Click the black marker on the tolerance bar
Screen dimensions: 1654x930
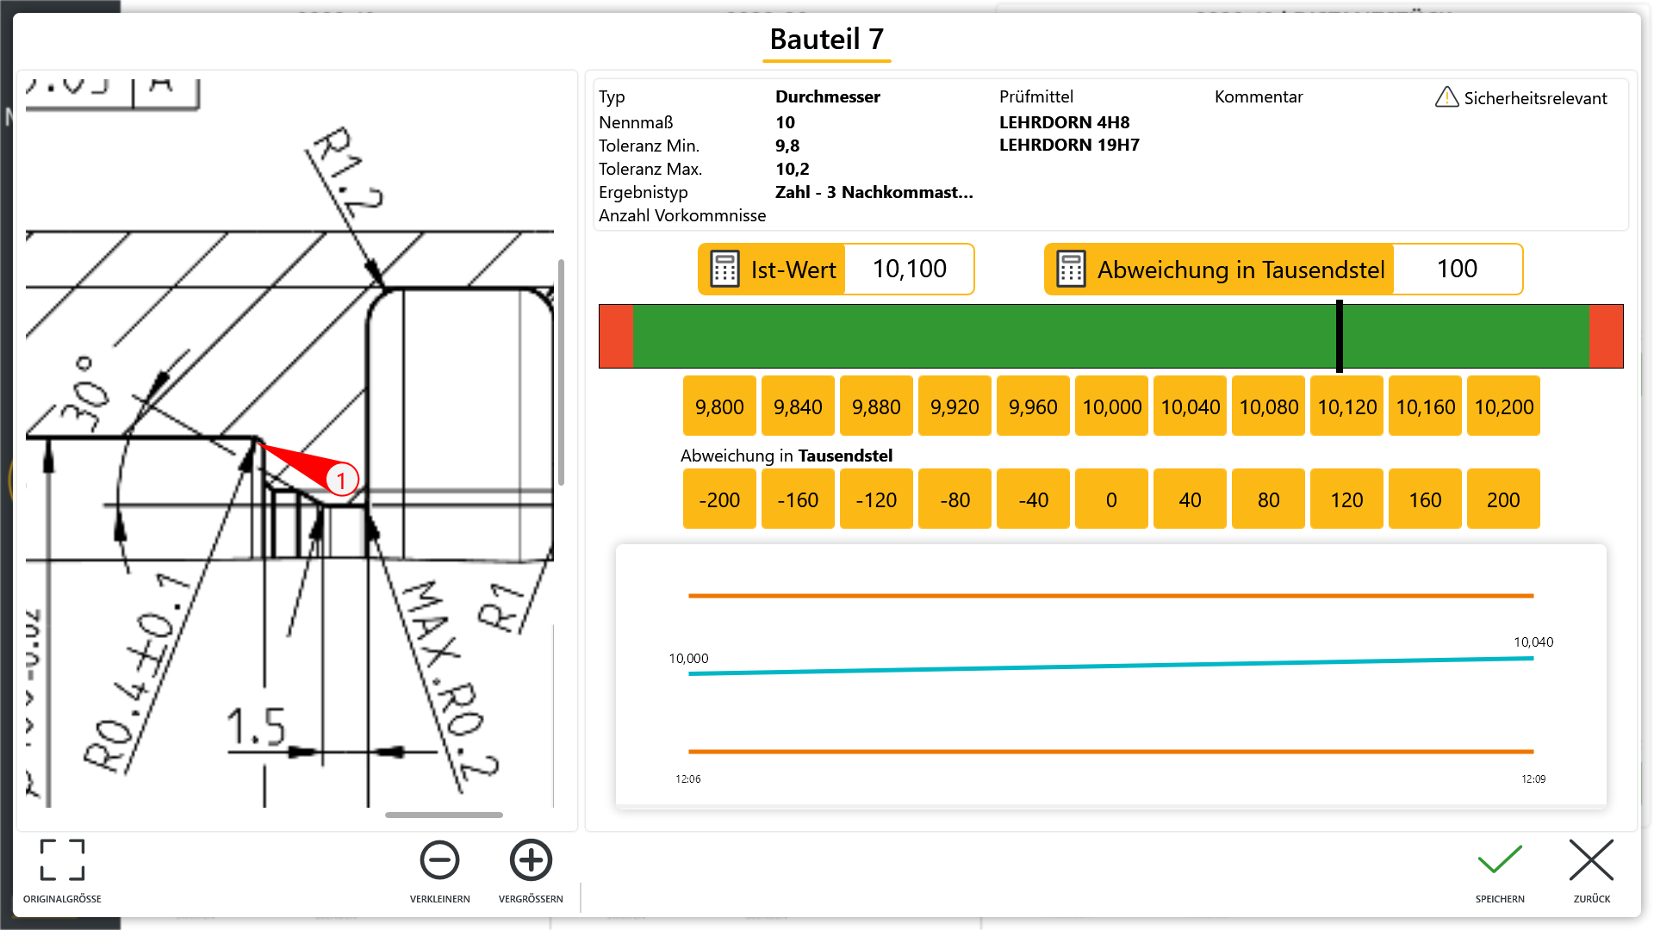(x=1340, y=336)
